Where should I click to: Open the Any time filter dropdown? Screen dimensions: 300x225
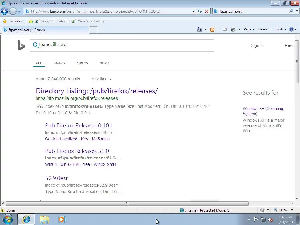(102, 79)
